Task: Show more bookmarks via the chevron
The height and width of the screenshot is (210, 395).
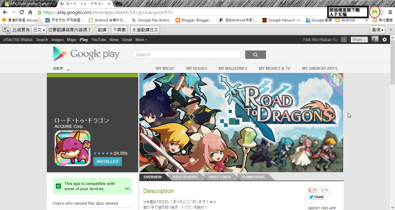Action: coord(367,20)
